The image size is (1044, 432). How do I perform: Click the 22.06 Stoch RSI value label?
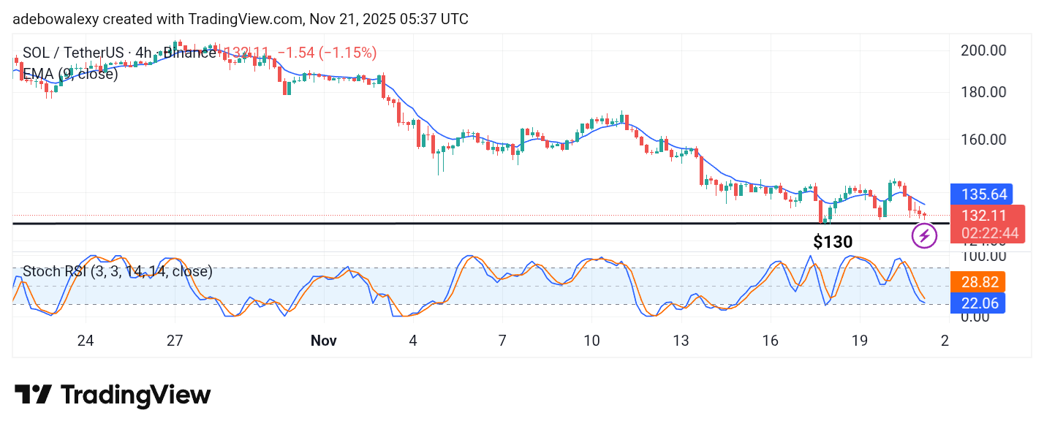point(977,303)
